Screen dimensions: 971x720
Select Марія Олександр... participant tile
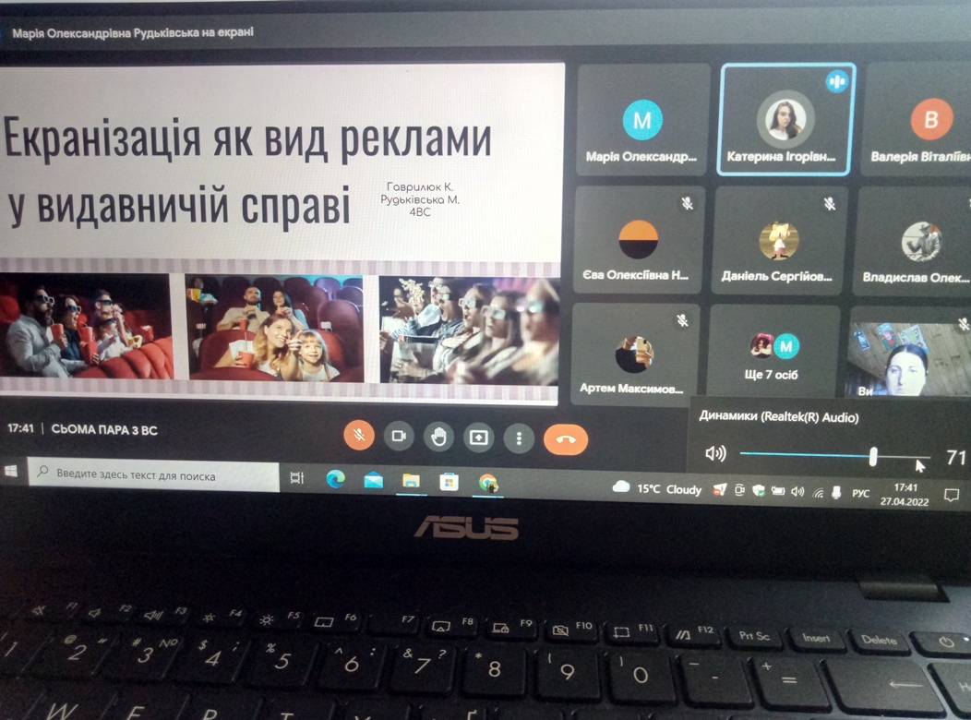642,121
